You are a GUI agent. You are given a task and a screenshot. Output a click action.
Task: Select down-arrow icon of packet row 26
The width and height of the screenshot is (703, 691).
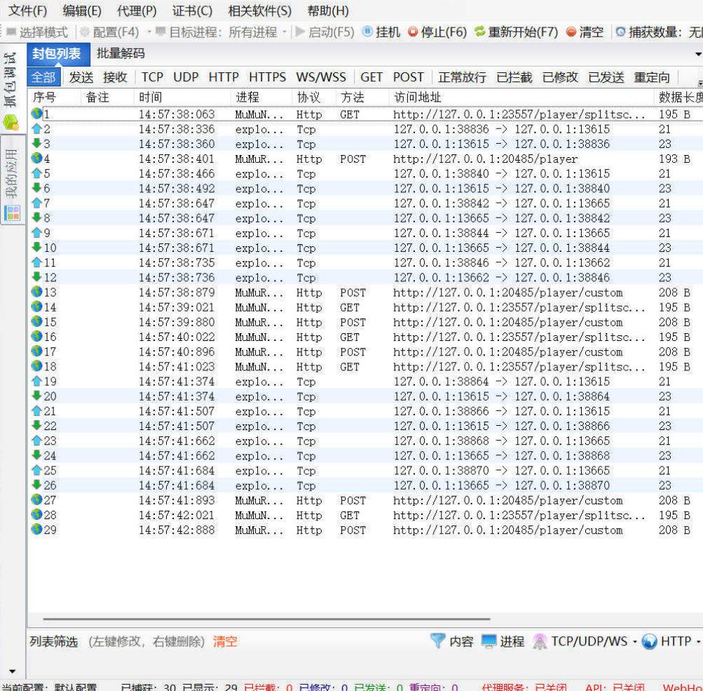[x=36, y=485]
